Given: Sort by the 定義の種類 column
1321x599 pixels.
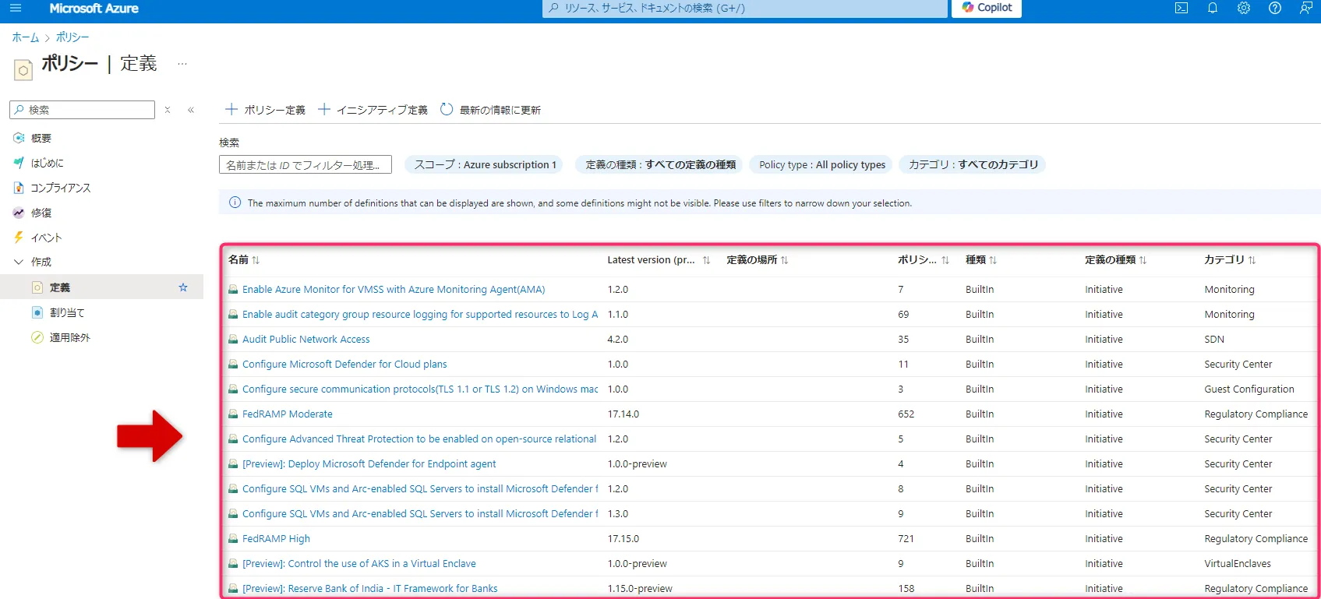Looking at the screenshot, I should (x=1115, y=260).
